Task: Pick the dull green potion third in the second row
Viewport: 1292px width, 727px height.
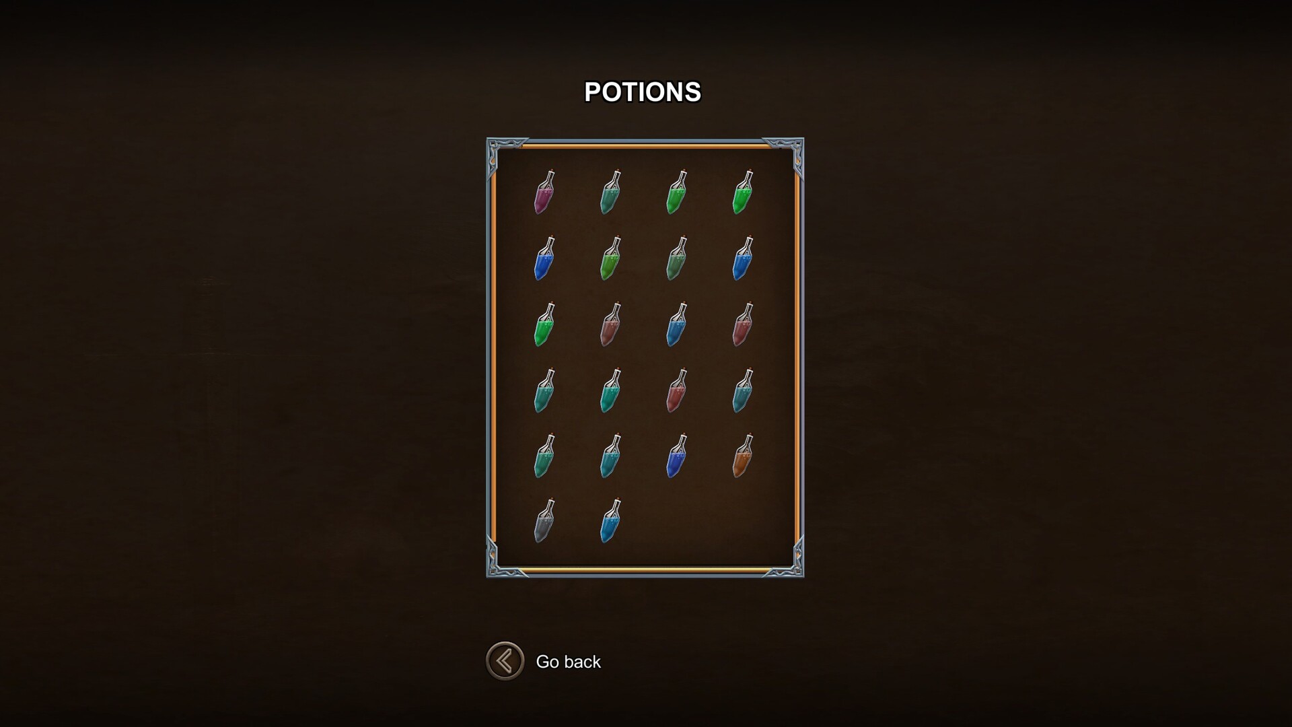Action: 677,258
